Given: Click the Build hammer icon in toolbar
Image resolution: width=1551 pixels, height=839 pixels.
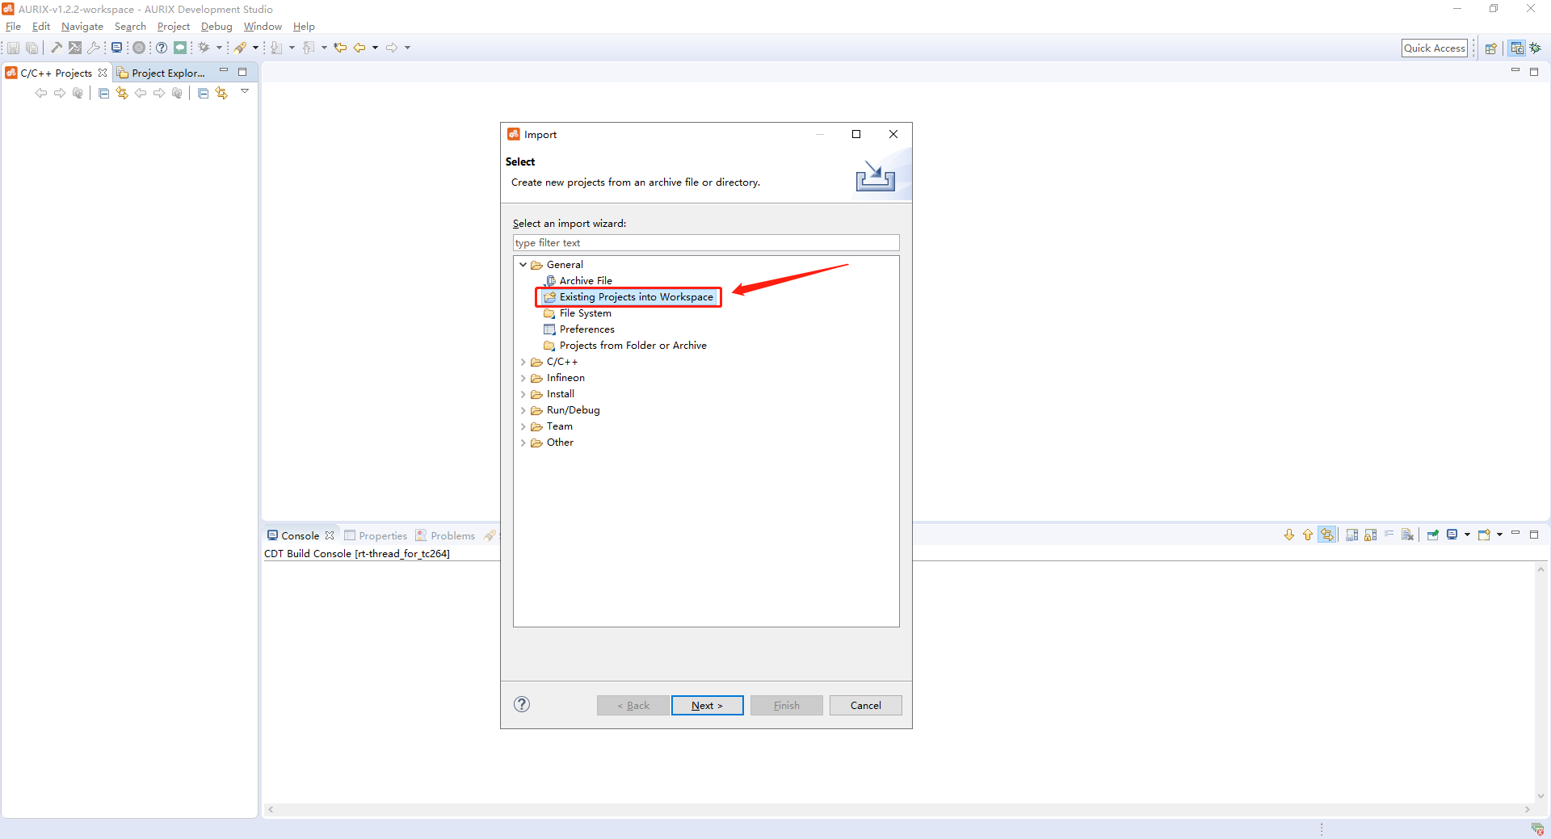Looking at the screenshot, I should coord(57,48).
